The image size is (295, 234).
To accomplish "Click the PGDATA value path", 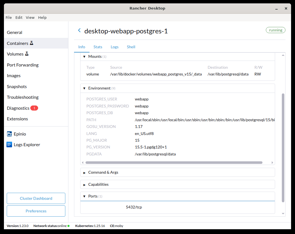I will click(x=155, y=154).
